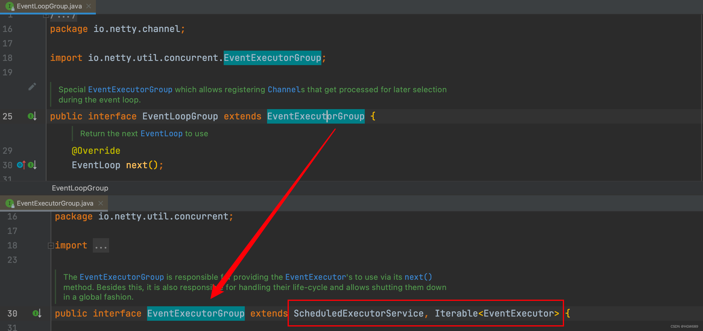Click the overrides up-arrow gutter icon on line 30
703x331 pixels.
pyautogui.click(x=21, y=165)
